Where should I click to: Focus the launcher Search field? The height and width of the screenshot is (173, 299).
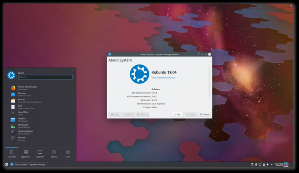tap(45, 77)
